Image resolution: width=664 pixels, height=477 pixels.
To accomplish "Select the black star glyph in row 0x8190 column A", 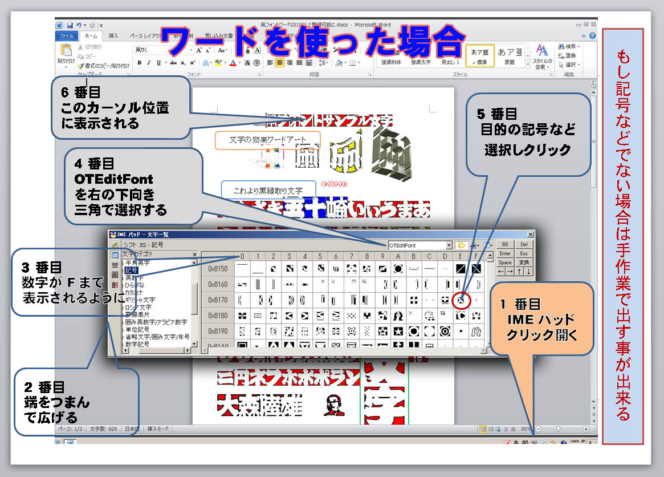I will 398,331.
